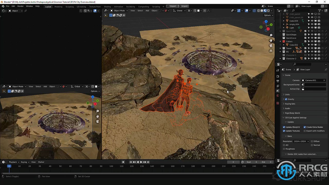This screenshot has width=329, height=185.
Task: Switch to the Modeling workspace tab
Action: 58,7
